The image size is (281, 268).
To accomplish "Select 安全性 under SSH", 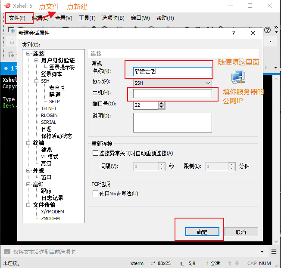I will tap(57, 88).
